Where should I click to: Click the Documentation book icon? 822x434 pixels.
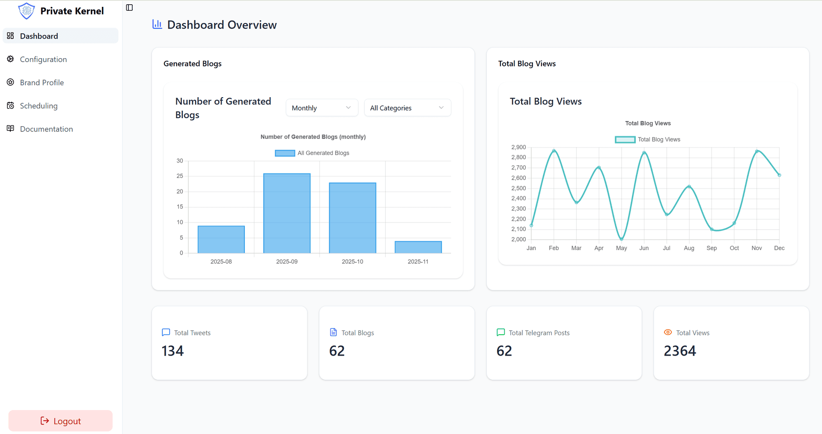pyautogui.click(x=11, y=128)
